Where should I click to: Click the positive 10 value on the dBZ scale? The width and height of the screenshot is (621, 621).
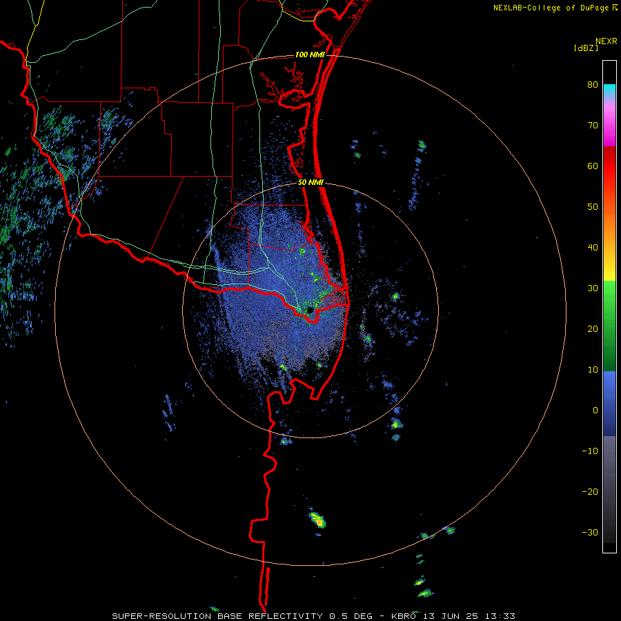[x=593, y=370]
